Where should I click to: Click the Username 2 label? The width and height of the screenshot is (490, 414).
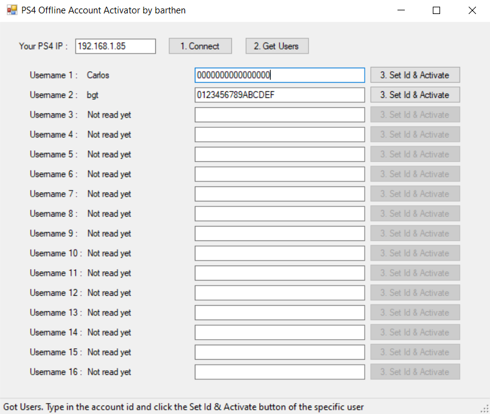point(54,95)
